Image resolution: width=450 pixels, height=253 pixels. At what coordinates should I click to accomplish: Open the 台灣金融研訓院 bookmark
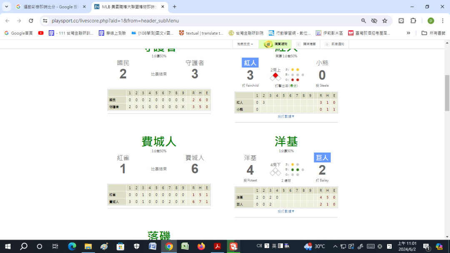[246, 33]
